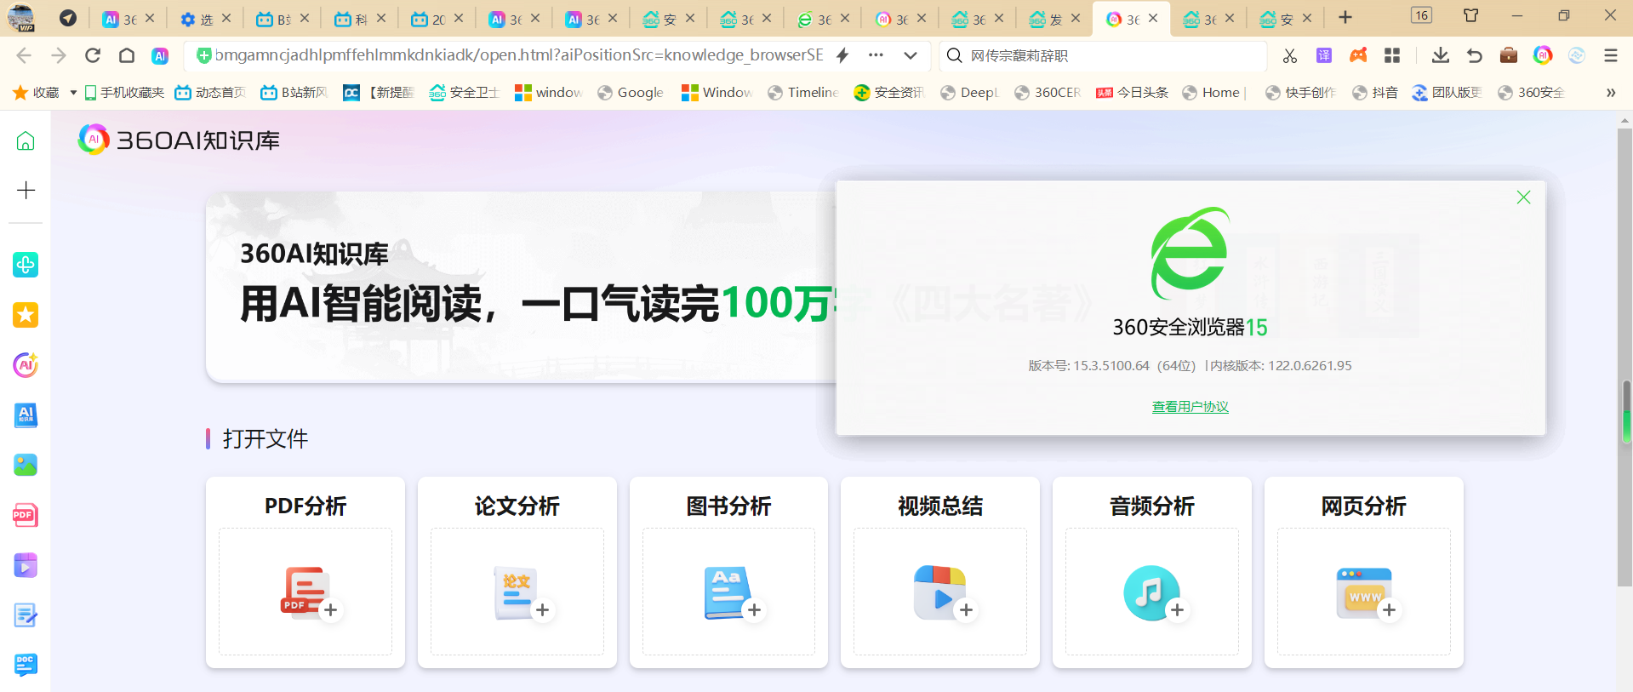
Task: Switch to the green e browser tab
Action: click(x=822, y=19)
